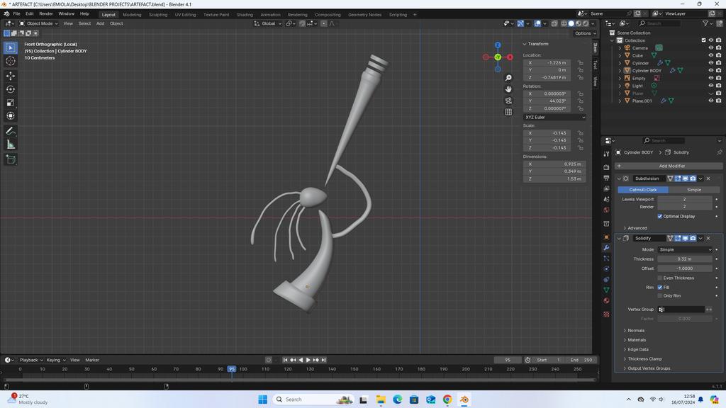Image resolution: width=726 pixels, height=408 pixels.
Task: Enable Even Thickness checkbox
Action: pyautogui.click(x=660, y=278)
